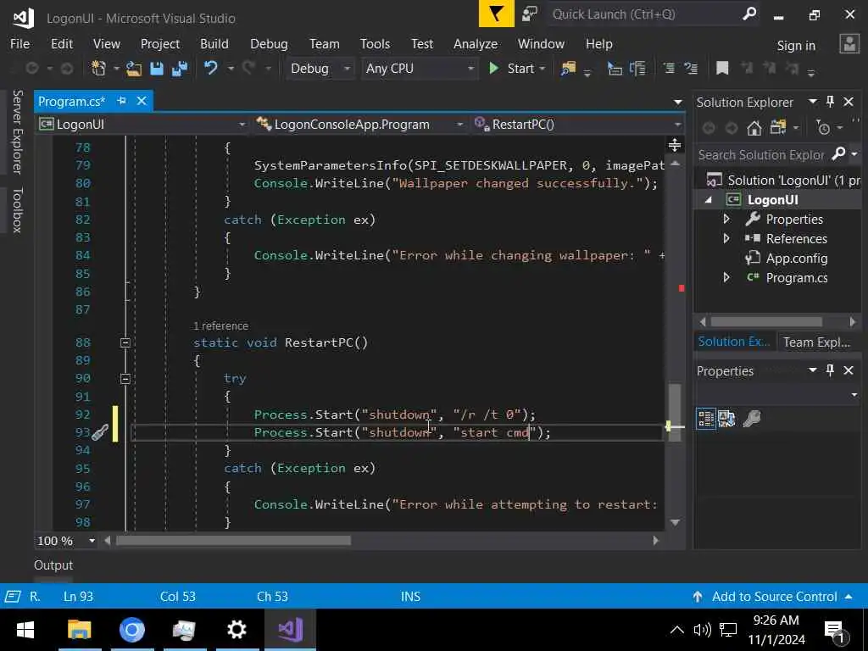Screen dimensions: 868x651
Task: Click the Solution Explorer switch views icon
Action: tap(778, 128)
